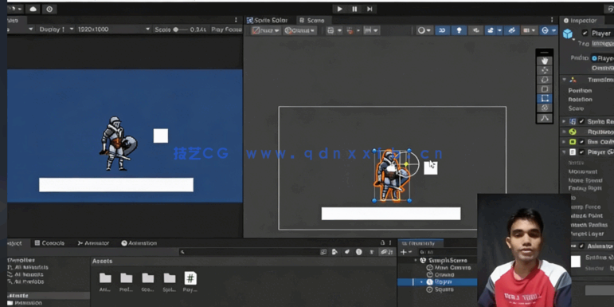
Task: Open the cloud services icon in the top bar
Action: 33,9
